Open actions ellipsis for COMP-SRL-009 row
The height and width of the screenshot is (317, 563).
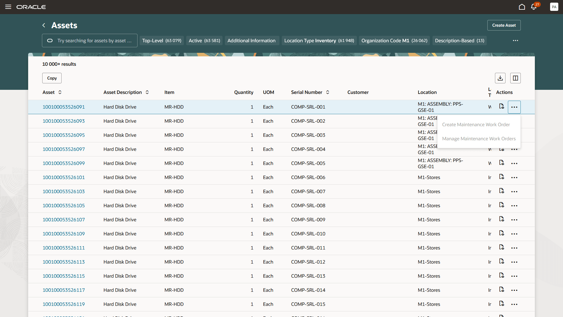click(514, 220)
